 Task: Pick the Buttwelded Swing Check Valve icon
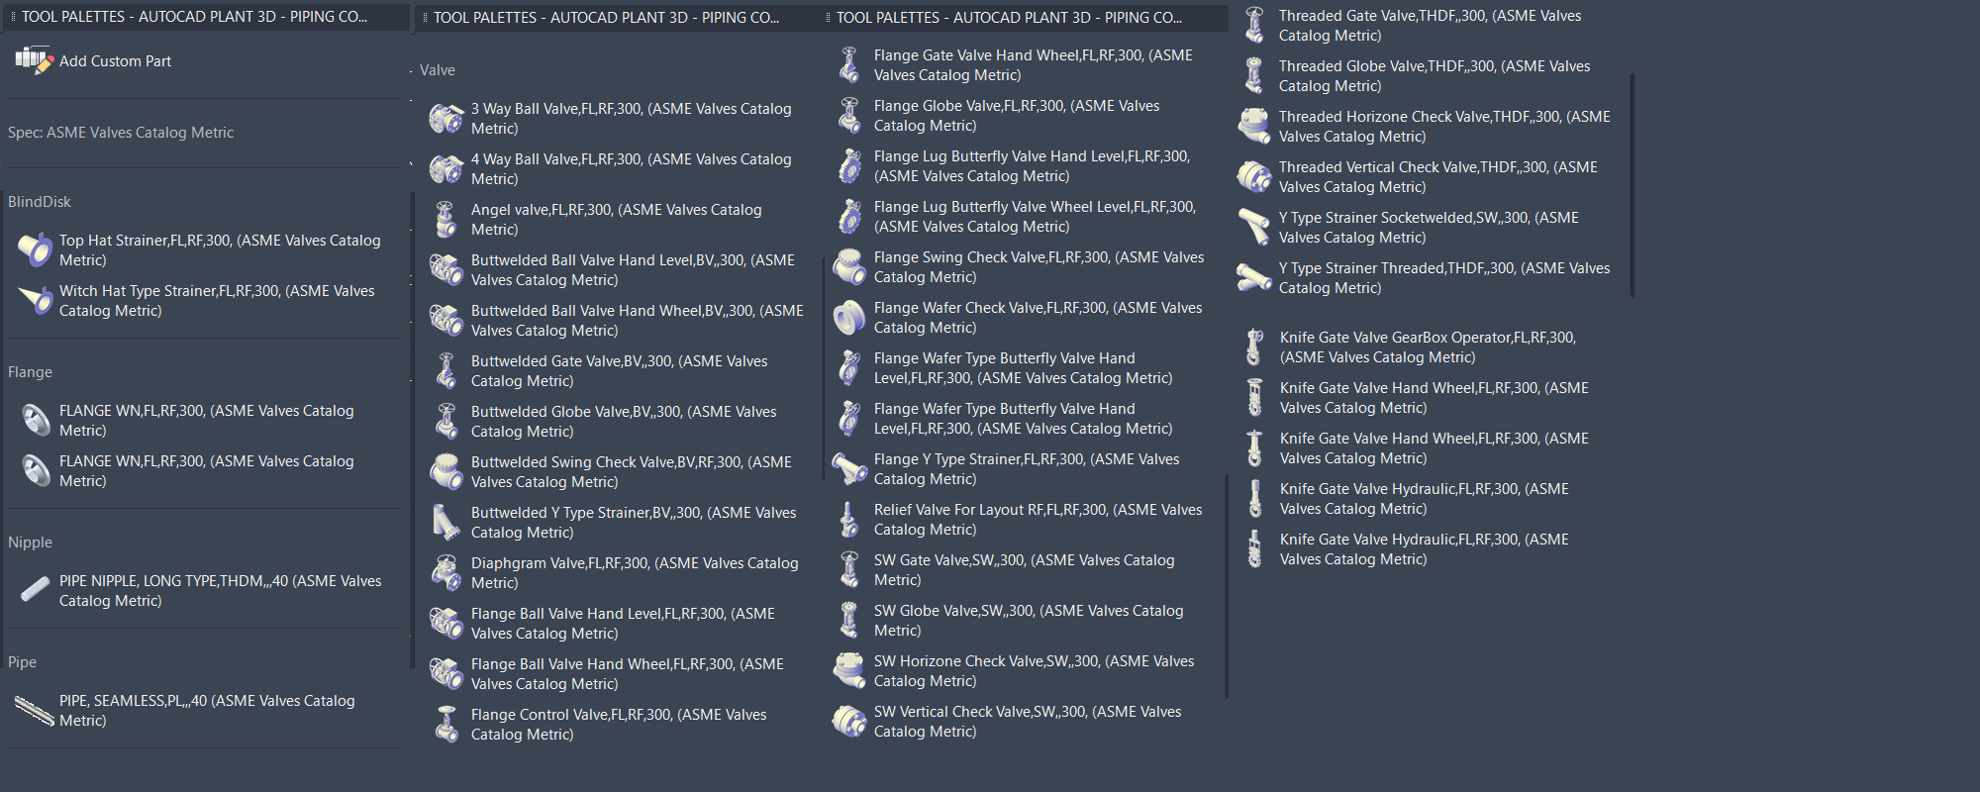click(446, 472)
